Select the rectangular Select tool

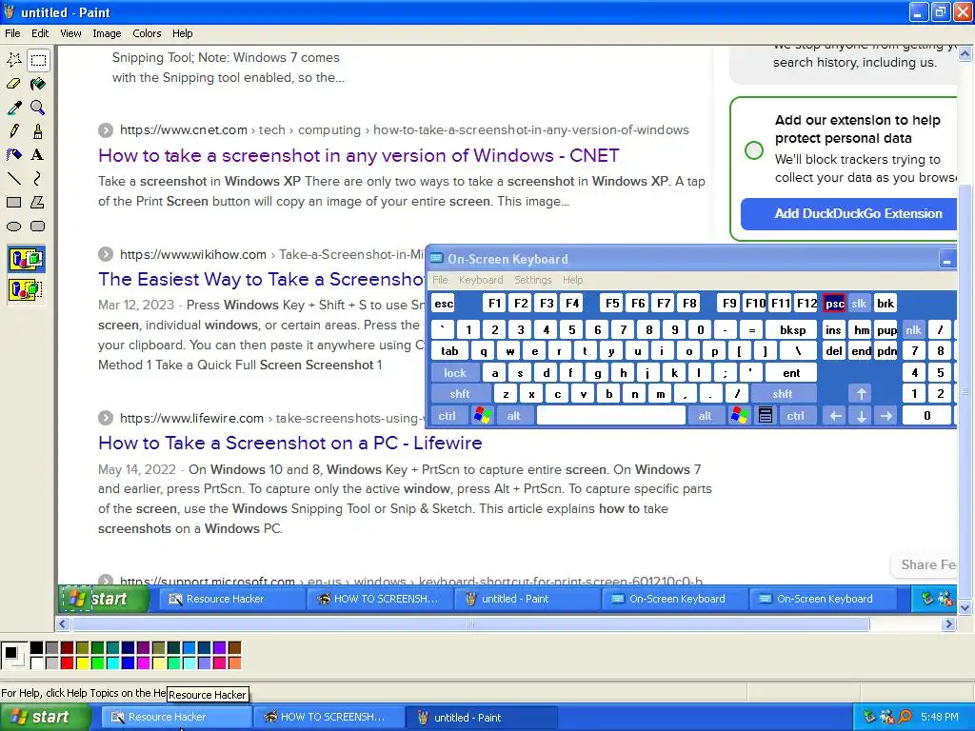[38, 60]
